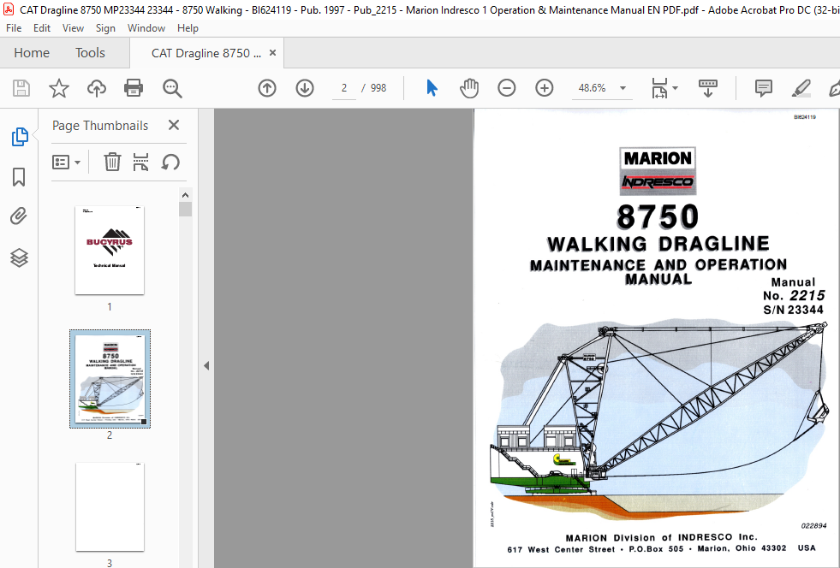Go to previous page arrow
The width and height of the screenshot is (840, 568).
267,88
